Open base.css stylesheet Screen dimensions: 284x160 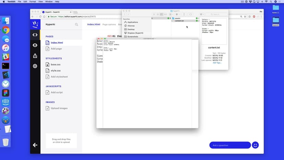tap(56, 65)
